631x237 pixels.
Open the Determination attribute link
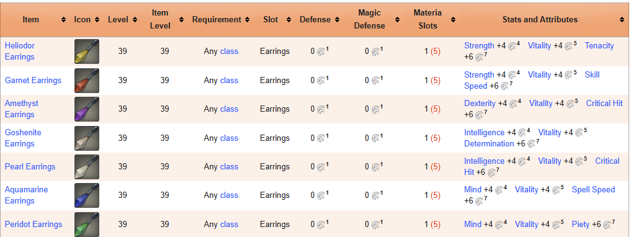point(489,144)
